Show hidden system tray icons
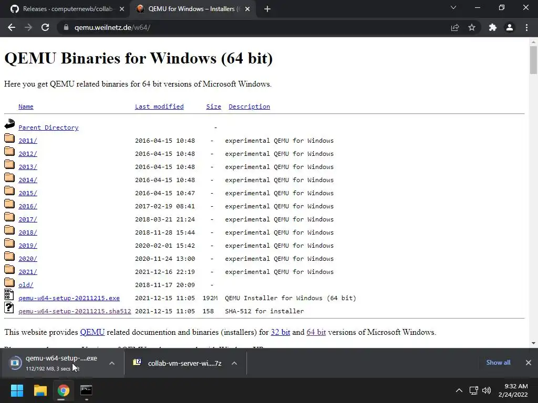Screen dimensions: 538x403 [459, 390]
